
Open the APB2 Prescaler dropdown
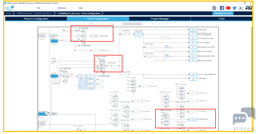tap(148, 56)
